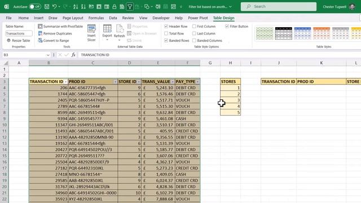Check the First Column checkbox

(194, 27)
